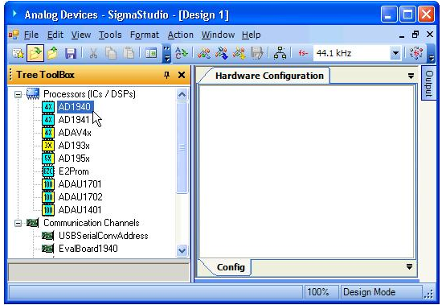The height and width of the screenshot is (305, 442).
Task: Open the Output side panel tab
Action: click(x=428, y=83)
